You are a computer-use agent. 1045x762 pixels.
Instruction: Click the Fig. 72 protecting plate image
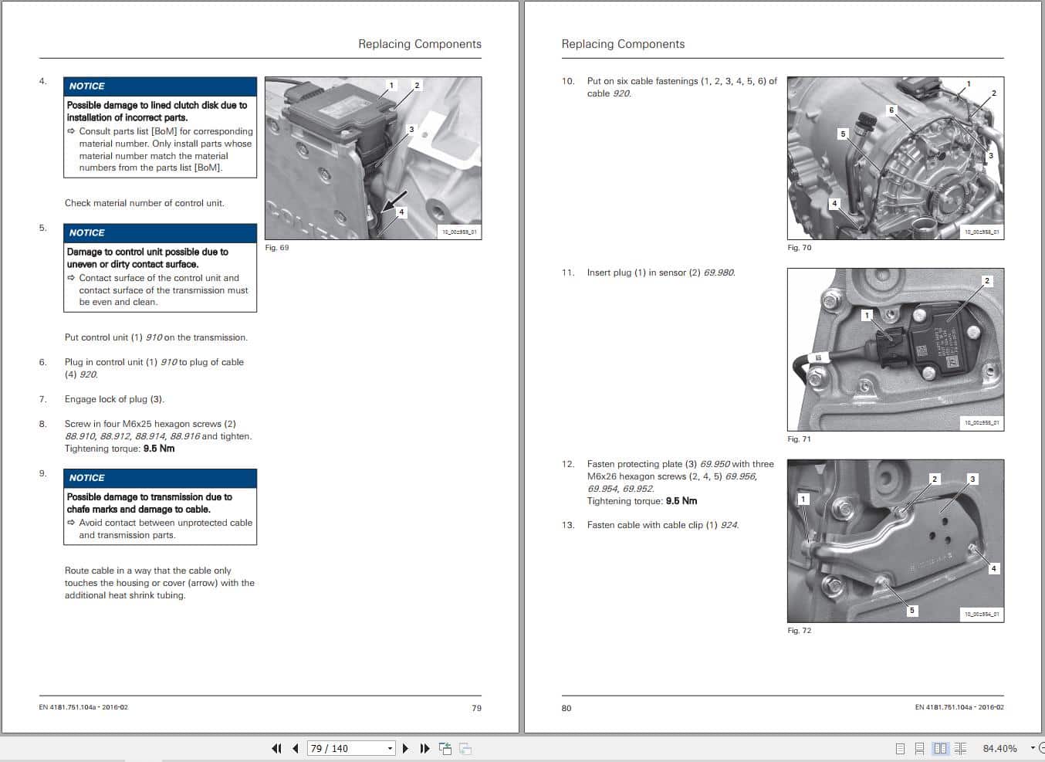(895, 540)
